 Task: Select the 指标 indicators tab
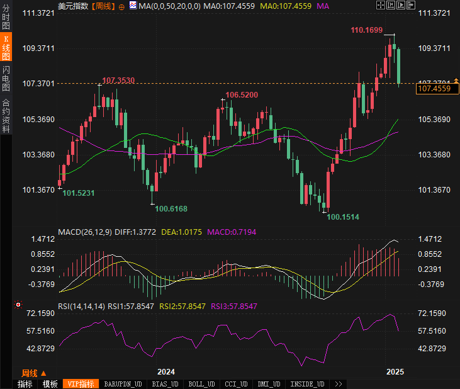click(x=25, y=384)
